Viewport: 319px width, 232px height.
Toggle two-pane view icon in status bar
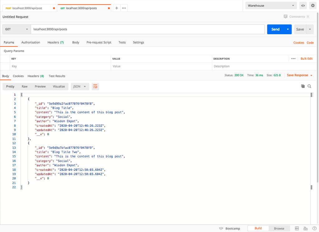[x=297, y=228]
